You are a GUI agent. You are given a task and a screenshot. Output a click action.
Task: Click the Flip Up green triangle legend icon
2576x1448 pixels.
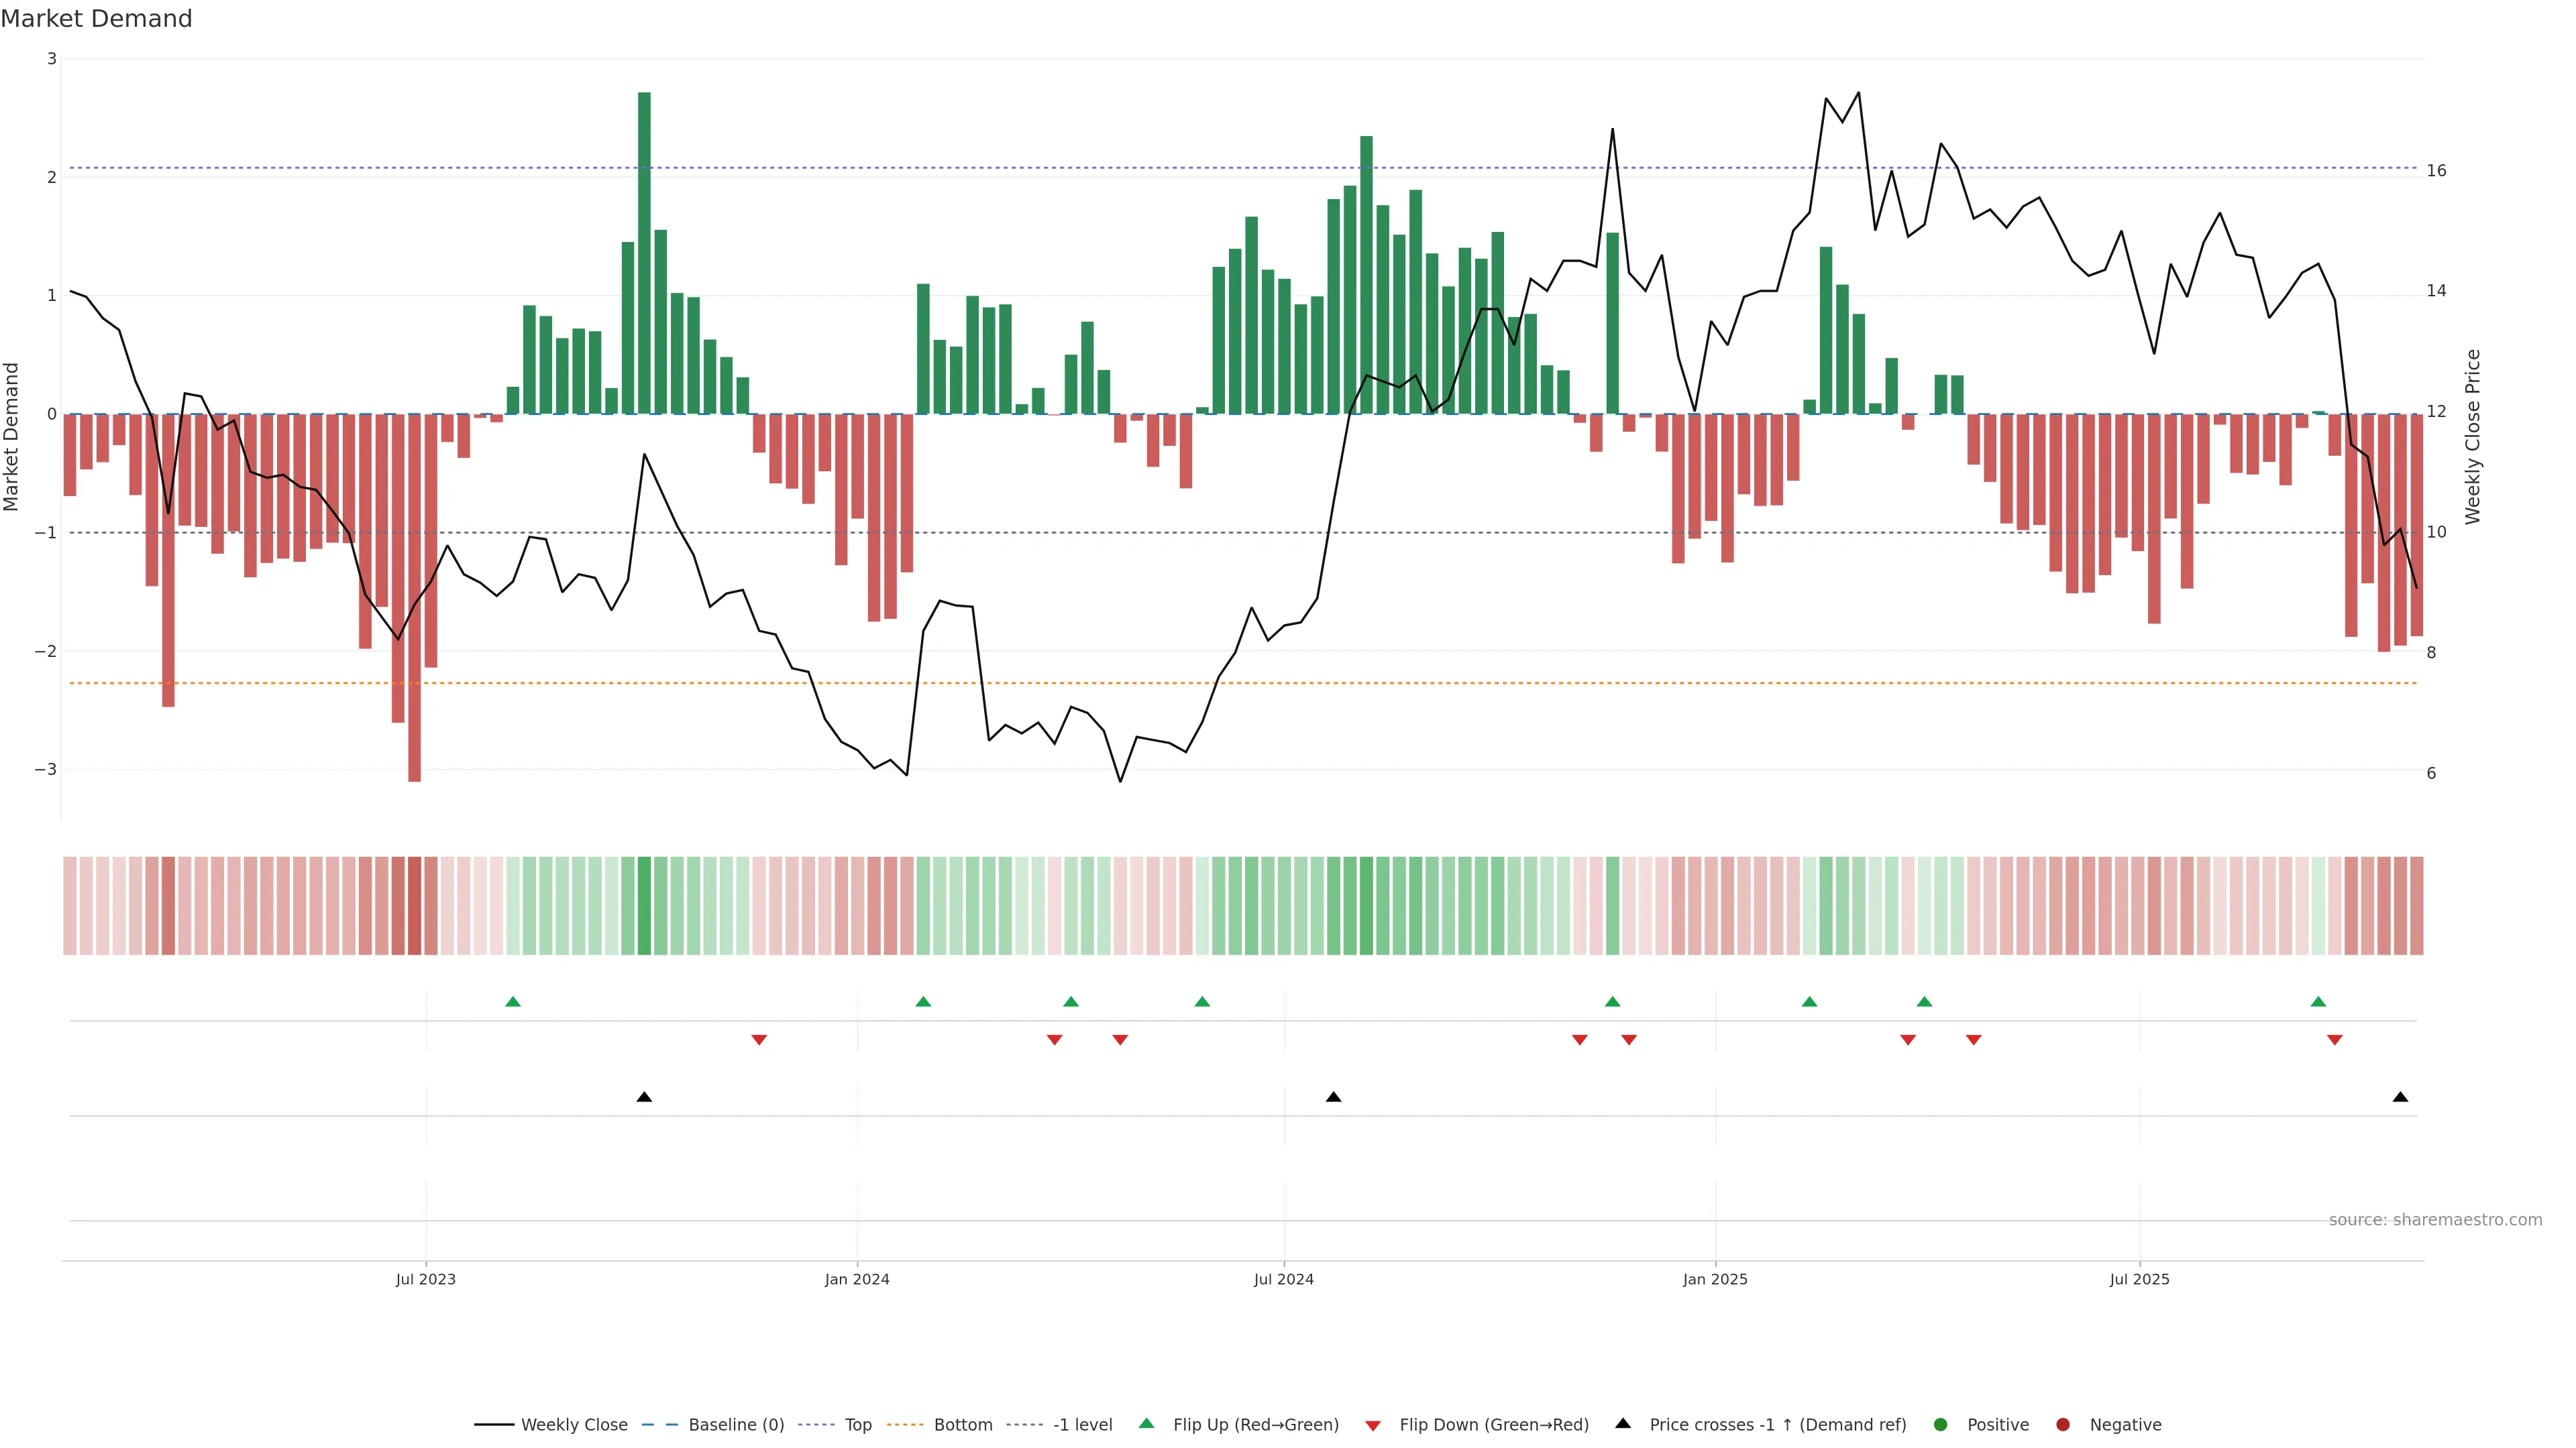(x=1146, y=1424)
